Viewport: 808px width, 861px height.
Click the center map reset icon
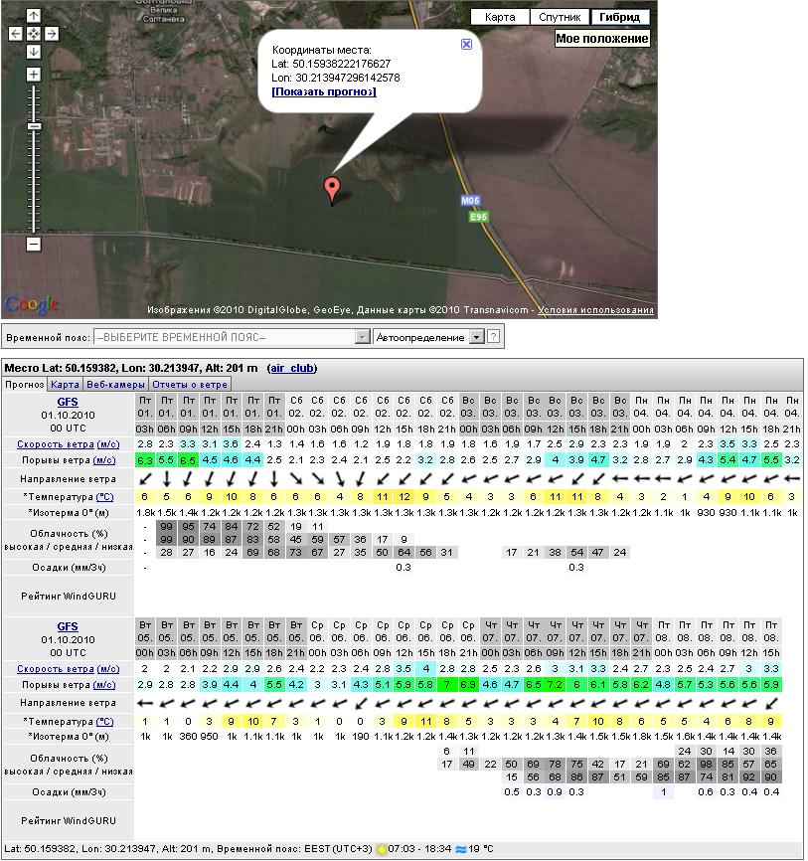tap(33, 33)
